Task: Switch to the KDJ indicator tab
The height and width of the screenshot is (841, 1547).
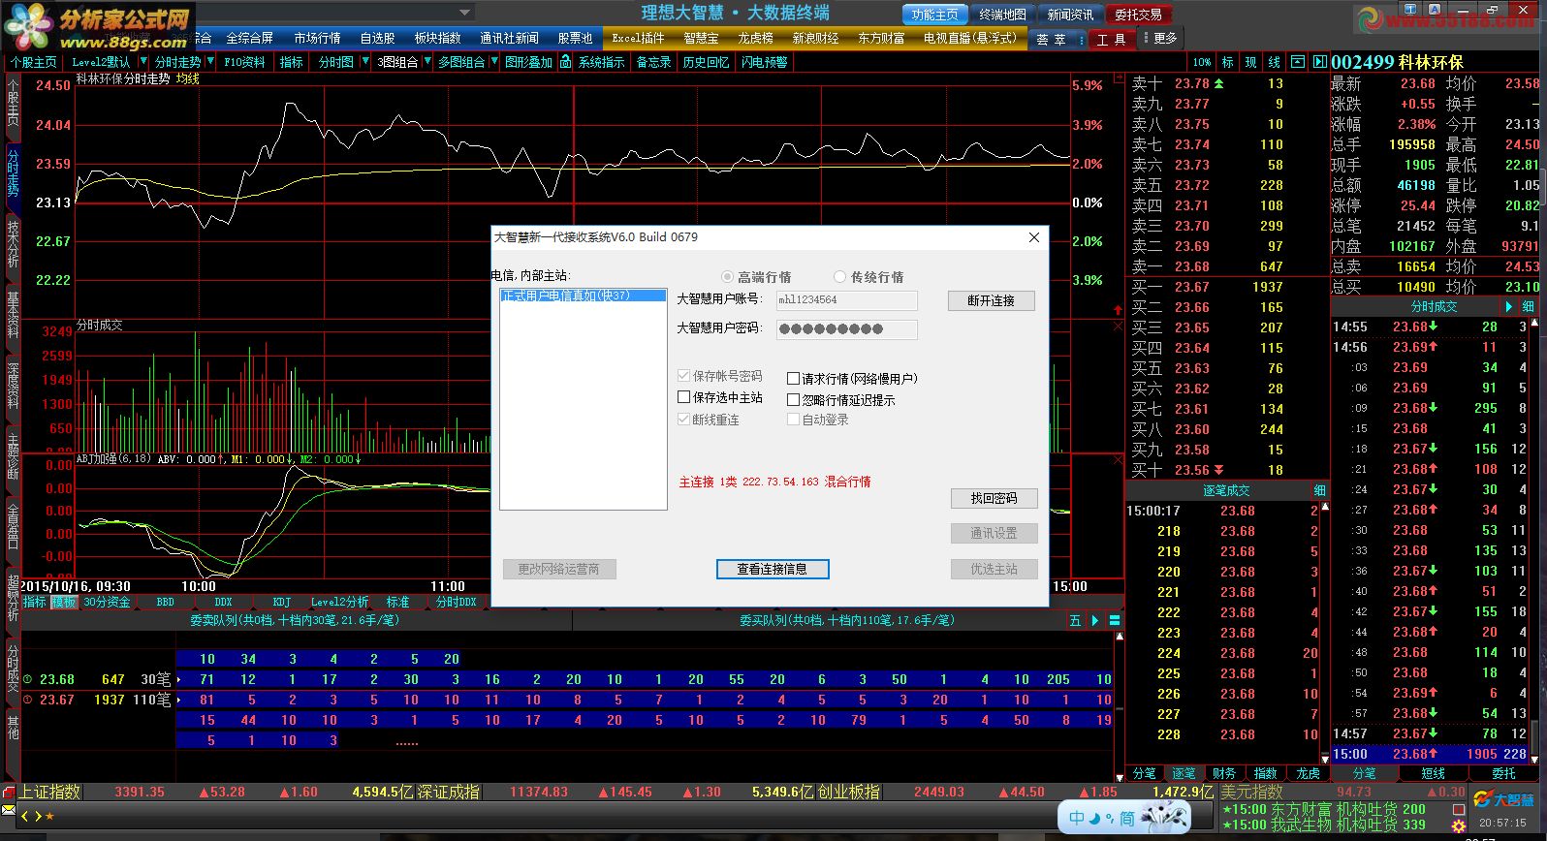Action: pos(282,602)
